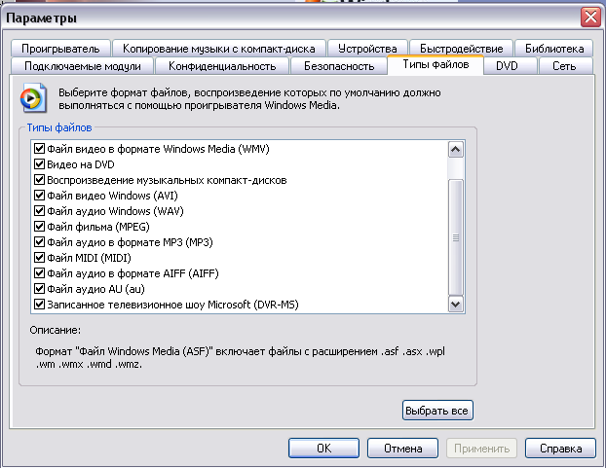Open the Устройства tab
This screenshot has width=606, height=468.
click(x=367, y=49)
